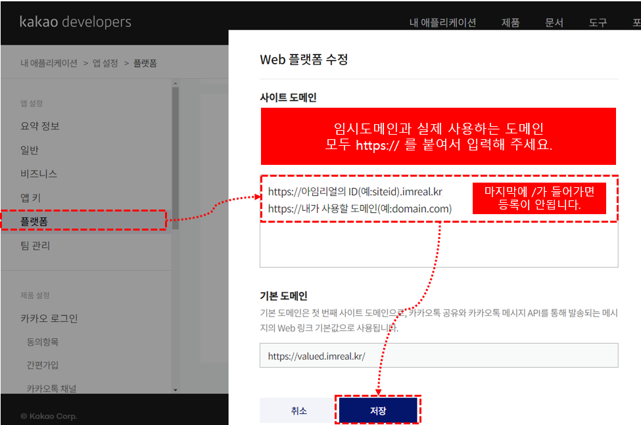
Task: Select 팀 관리 in sidebar
Action: pos(35,246)
